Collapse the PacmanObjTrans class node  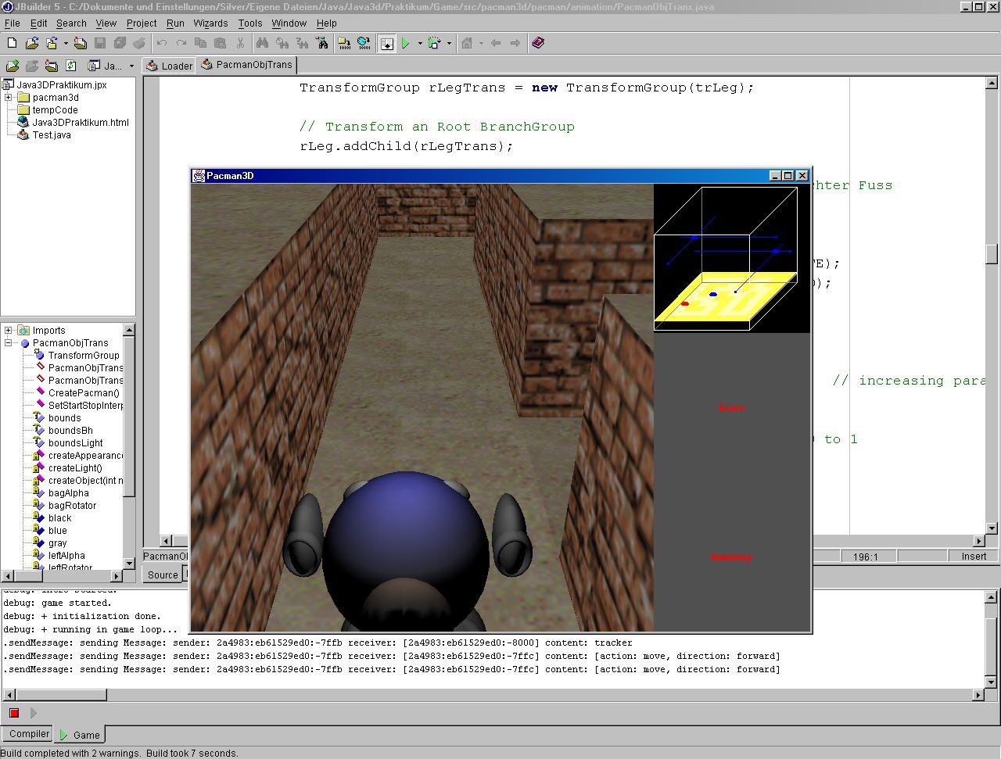[9, 343]
